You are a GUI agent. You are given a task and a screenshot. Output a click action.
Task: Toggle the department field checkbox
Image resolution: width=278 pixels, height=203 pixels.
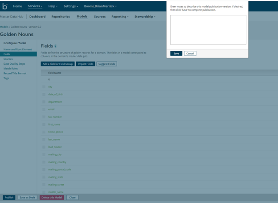tap(44, 102)
